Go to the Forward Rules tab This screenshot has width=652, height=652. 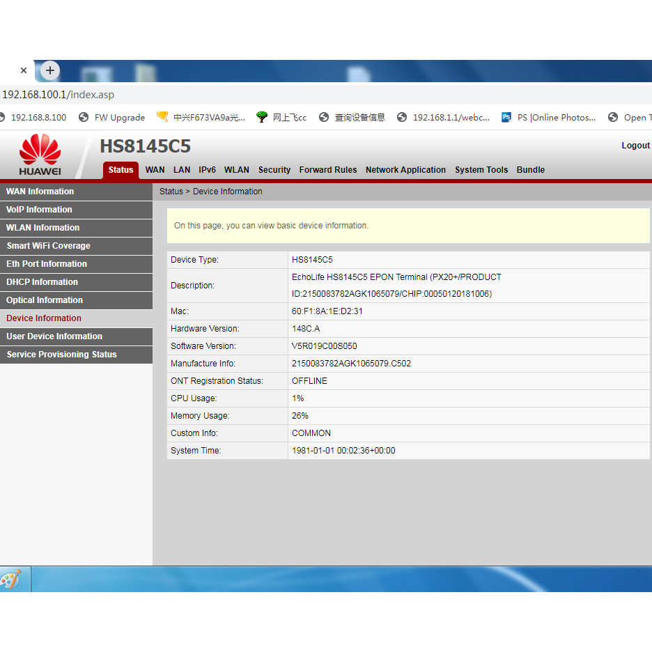[x=327, y=170]
